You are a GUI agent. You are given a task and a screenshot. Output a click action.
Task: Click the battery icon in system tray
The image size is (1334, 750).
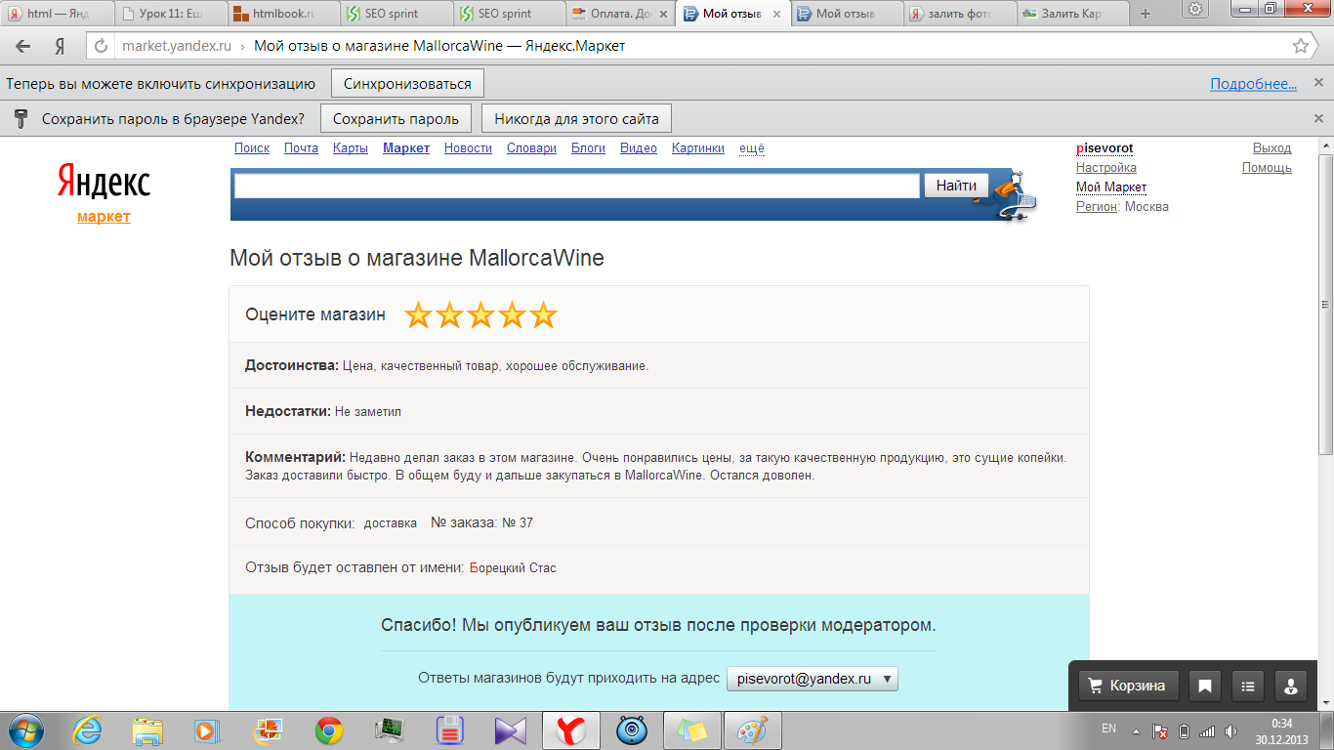coord(1184,731)
